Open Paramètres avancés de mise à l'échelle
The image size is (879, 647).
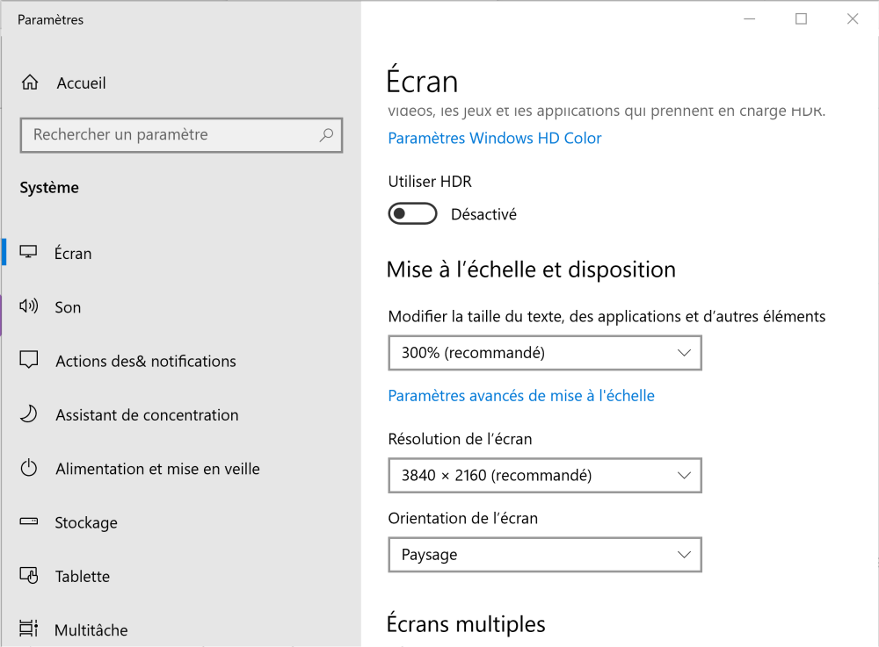[520, 396]
